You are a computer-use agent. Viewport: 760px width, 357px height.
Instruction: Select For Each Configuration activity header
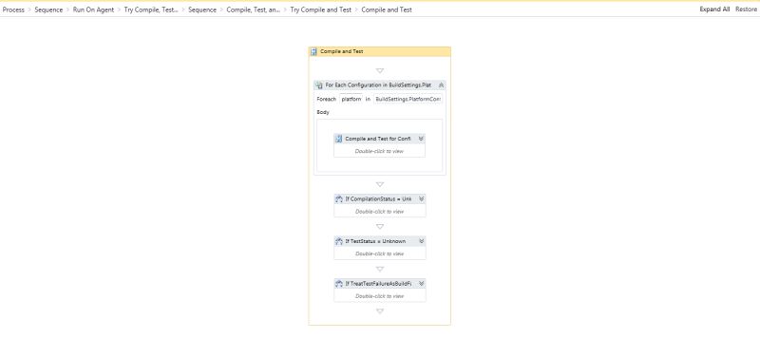click(x=379, y=85)
